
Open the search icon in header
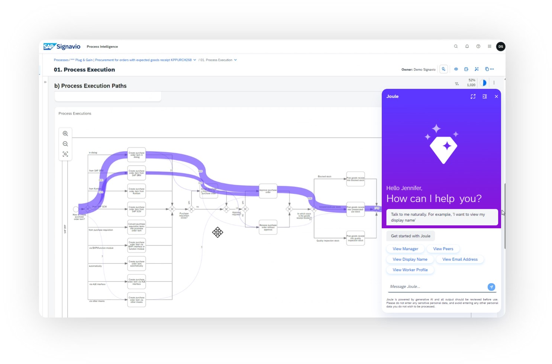[x=456, y=46]
